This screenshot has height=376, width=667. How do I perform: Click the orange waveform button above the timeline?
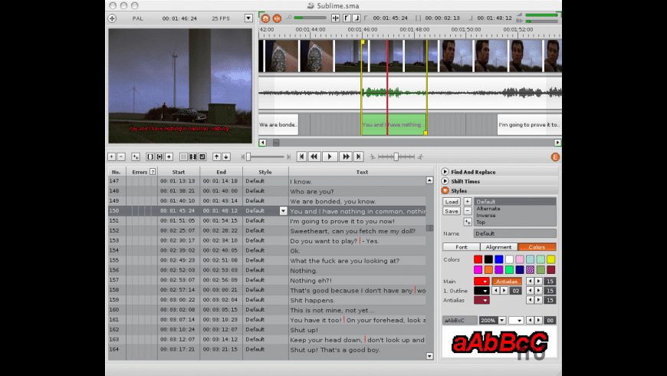[x=277, y=18]
